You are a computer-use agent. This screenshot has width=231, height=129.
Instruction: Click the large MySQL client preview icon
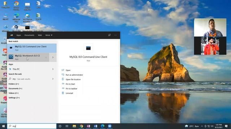pos(88,48)
